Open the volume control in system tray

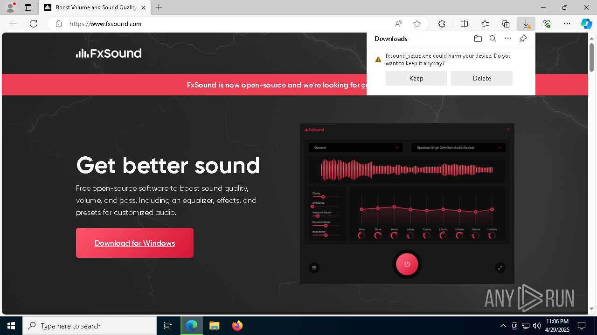(x=537, y=326)
